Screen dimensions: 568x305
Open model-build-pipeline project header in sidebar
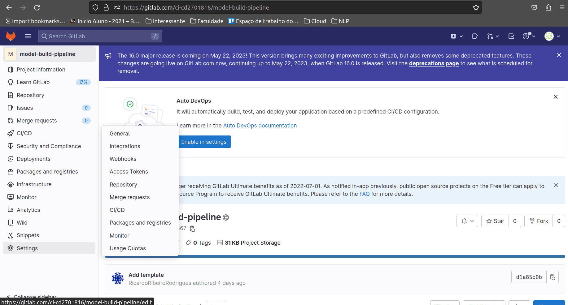[x=49, y=54]
